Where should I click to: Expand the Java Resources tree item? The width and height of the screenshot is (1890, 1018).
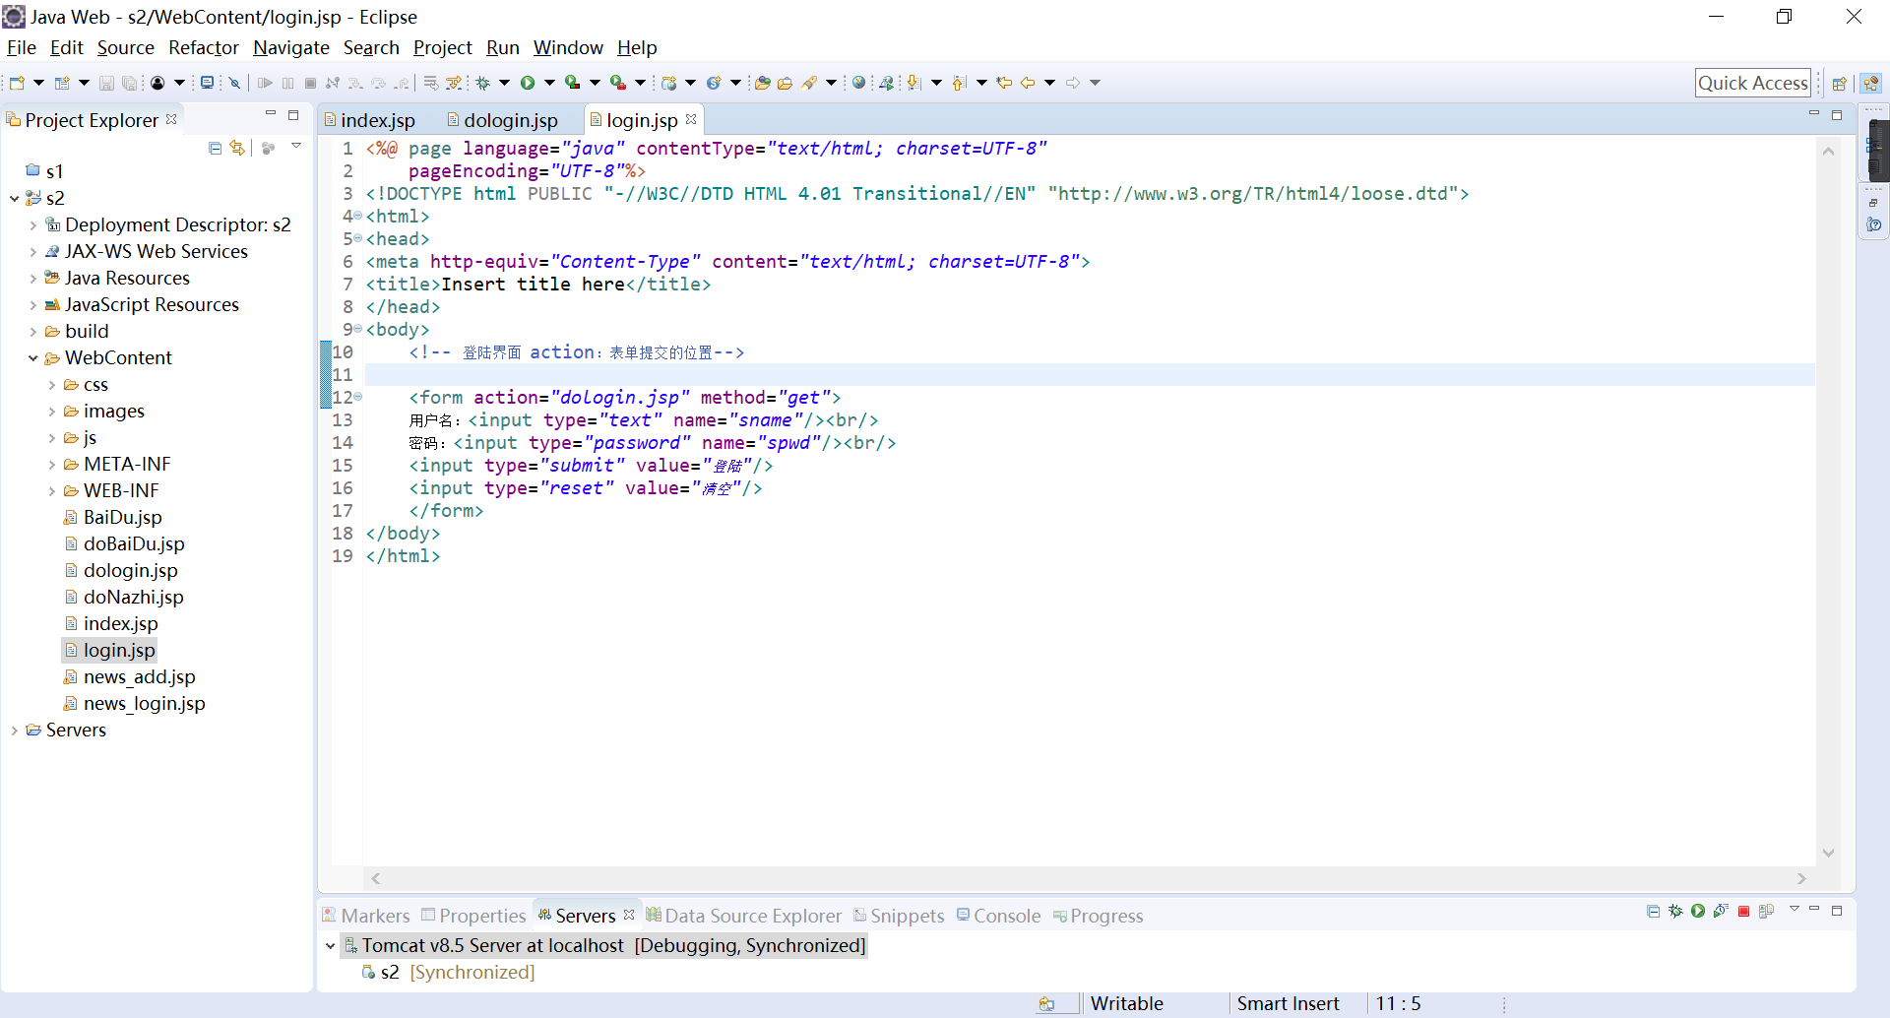click(x=32, y=278)
